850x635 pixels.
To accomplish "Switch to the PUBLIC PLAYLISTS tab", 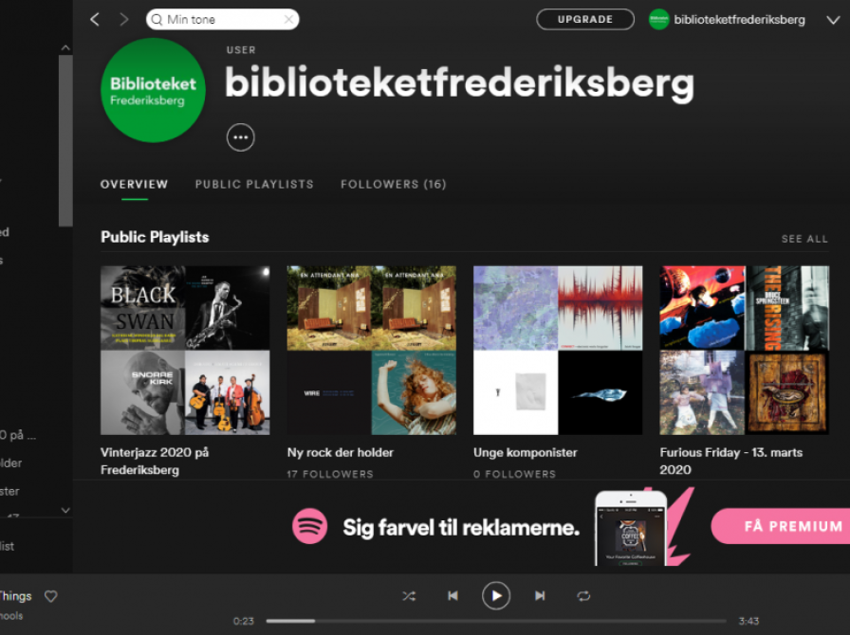I will (254, 184).
